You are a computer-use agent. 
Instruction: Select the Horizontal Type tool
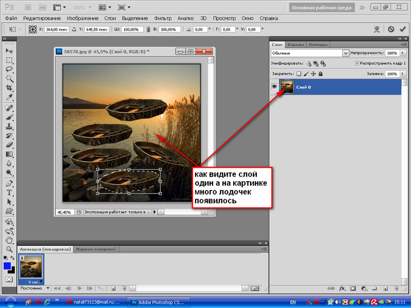click(9, 192)
